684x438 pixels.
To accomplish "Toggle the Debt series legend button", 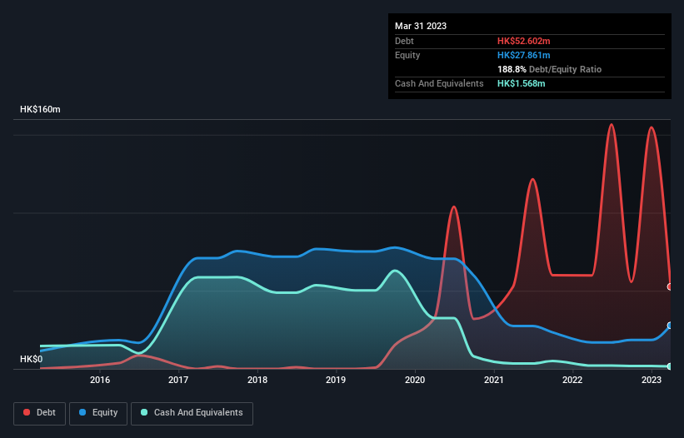I will click(x=40, y=413).
